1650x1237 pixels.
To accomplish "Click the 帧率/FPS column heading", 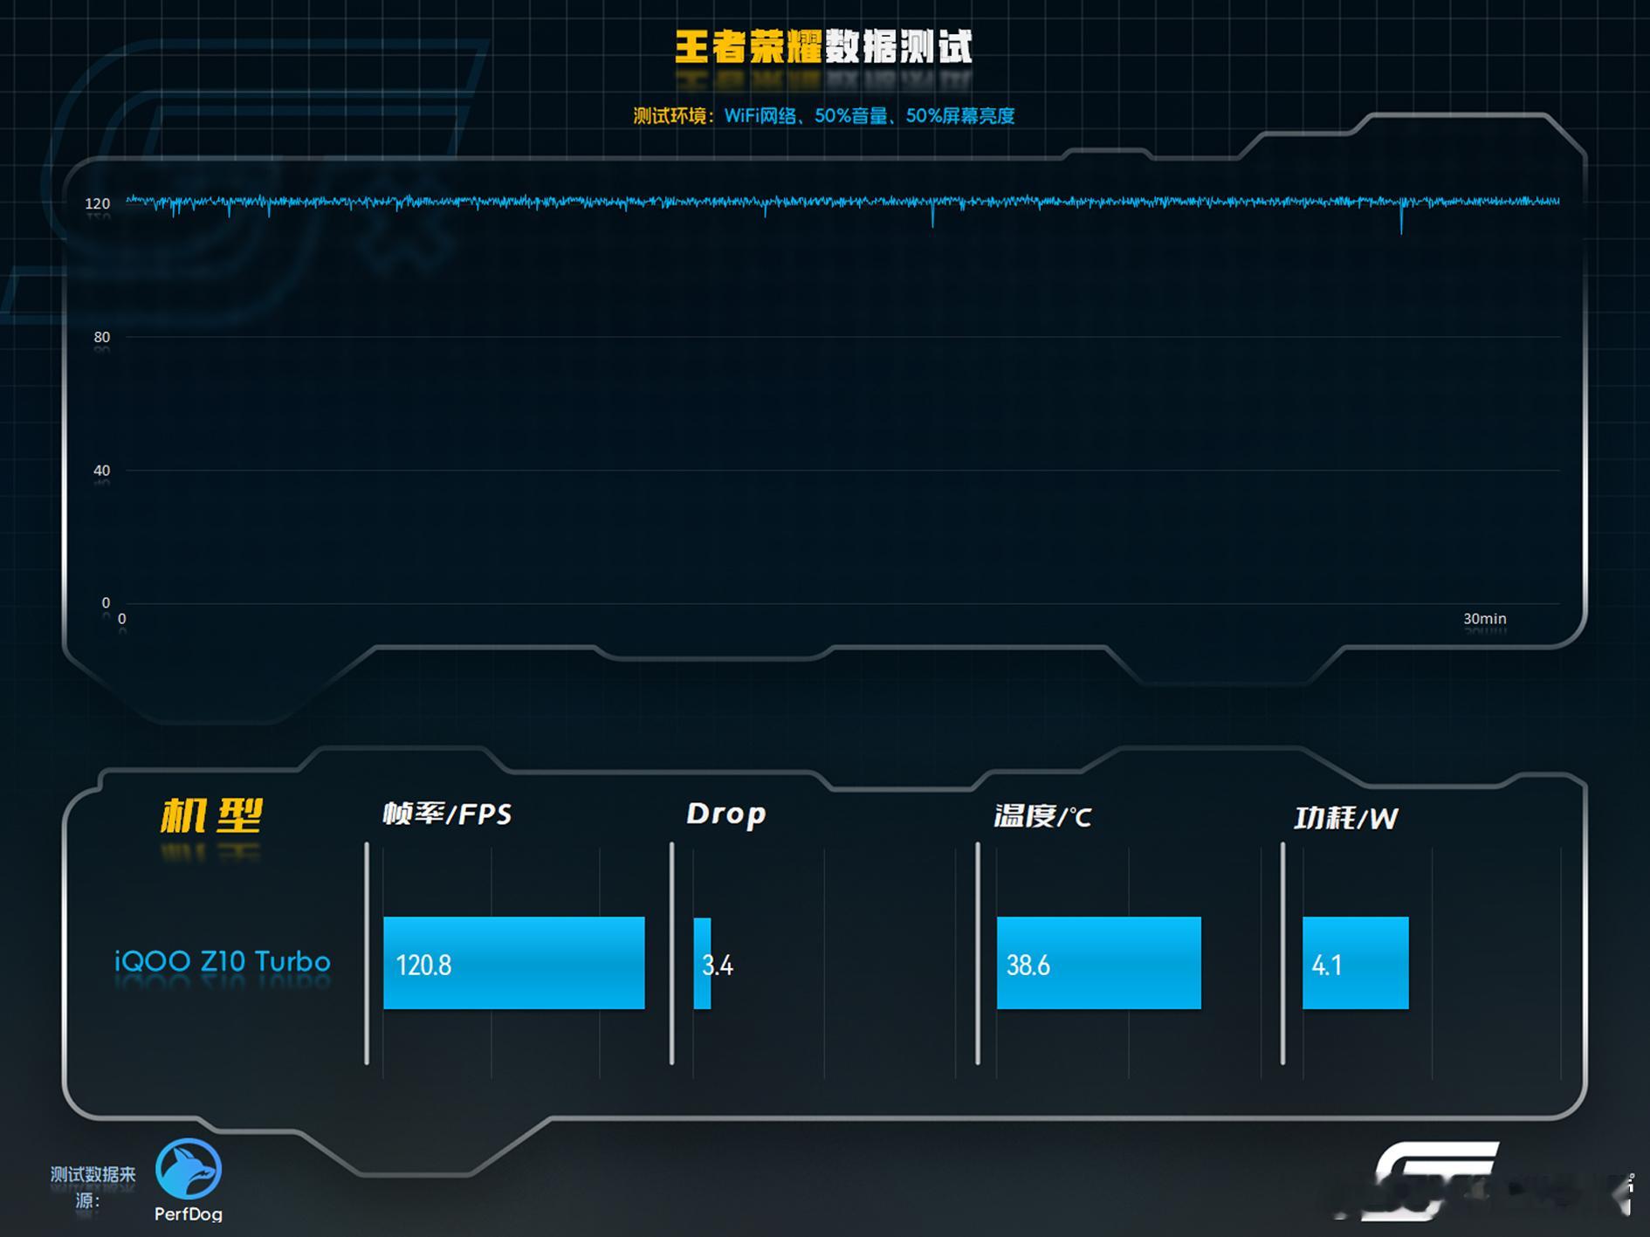I will pyautogui.click(x=447, y=814).
